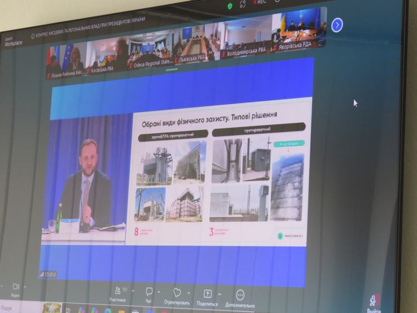Viewport: 417px width, 313px height.
Task: Click the green encryption shield icon
Action: click(x=230, y=5)
